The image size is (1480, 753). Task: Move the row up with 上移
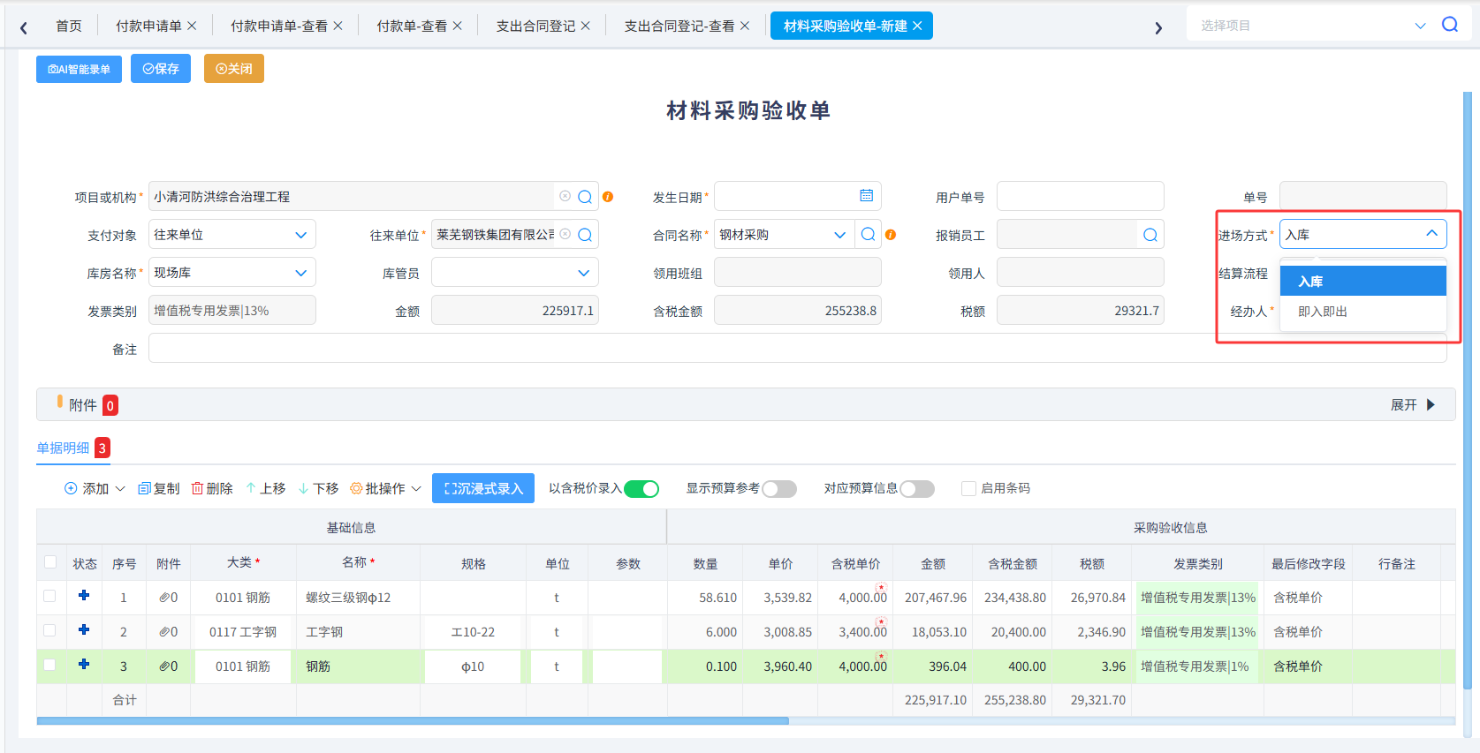coord(266,488)
